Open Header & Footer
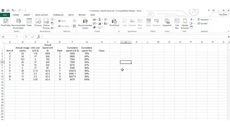This screenshot has width=230, height=129. 185,24
